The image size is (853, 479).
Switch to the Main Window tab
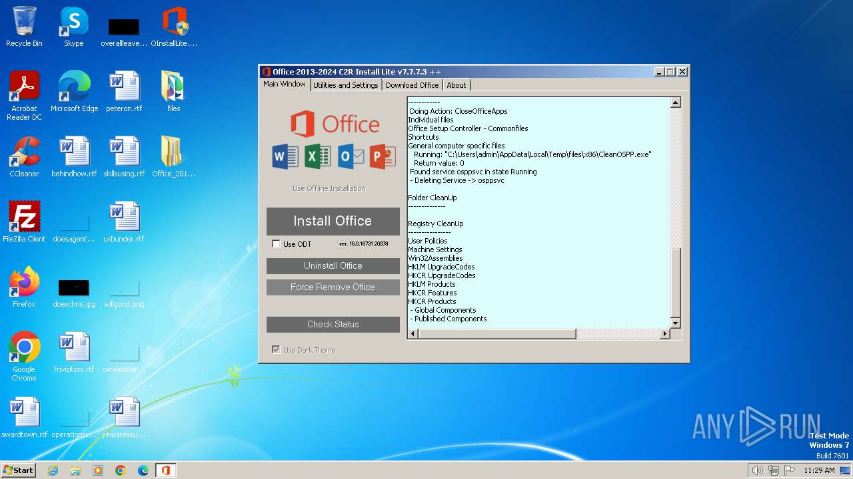click(x=285, y=84)
